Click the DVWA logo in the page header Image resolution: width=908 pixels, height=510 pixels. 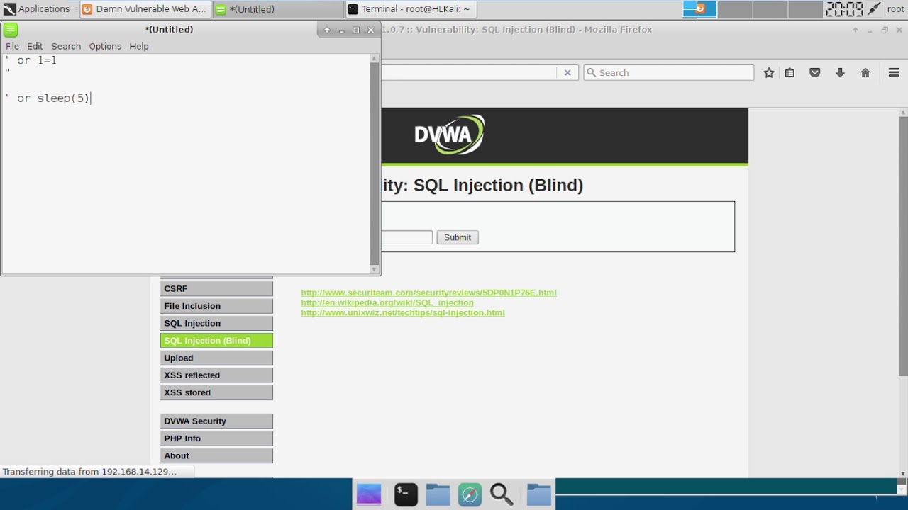click(449, 135)
